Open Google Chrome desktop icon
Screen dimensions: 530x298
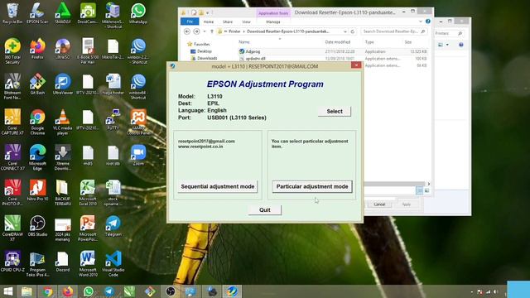coord(37,122)
